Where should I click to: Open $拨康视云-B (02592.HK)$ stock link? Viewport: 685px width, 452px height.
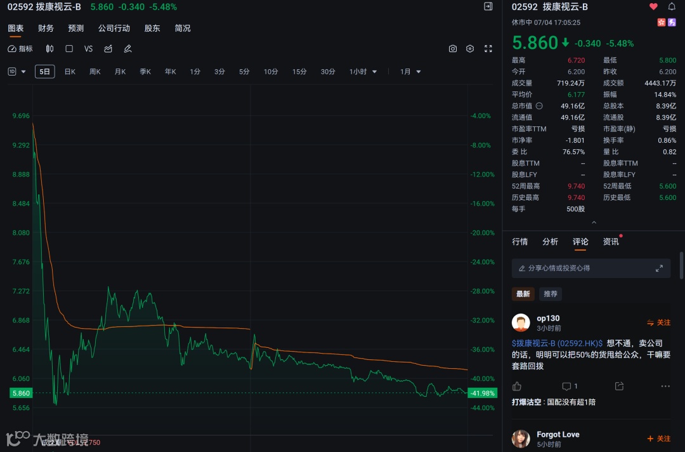pos(557,343)
